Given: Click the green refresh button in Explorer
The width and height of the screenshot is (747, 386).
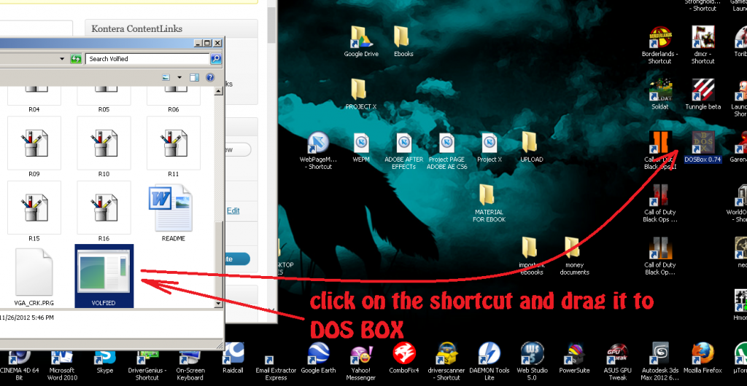Looking at the screenshot, I should tap(76, 59).
